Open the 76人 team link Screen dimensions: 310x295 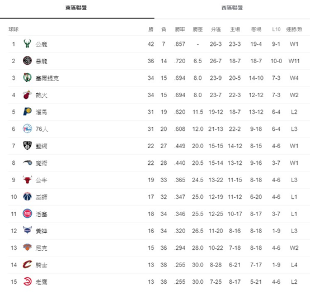(x=42, y=129)
